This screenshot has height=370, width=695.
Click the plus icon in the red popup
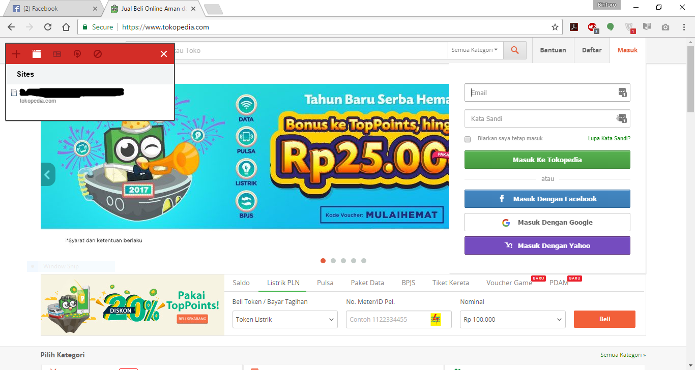tap(16, 54)
